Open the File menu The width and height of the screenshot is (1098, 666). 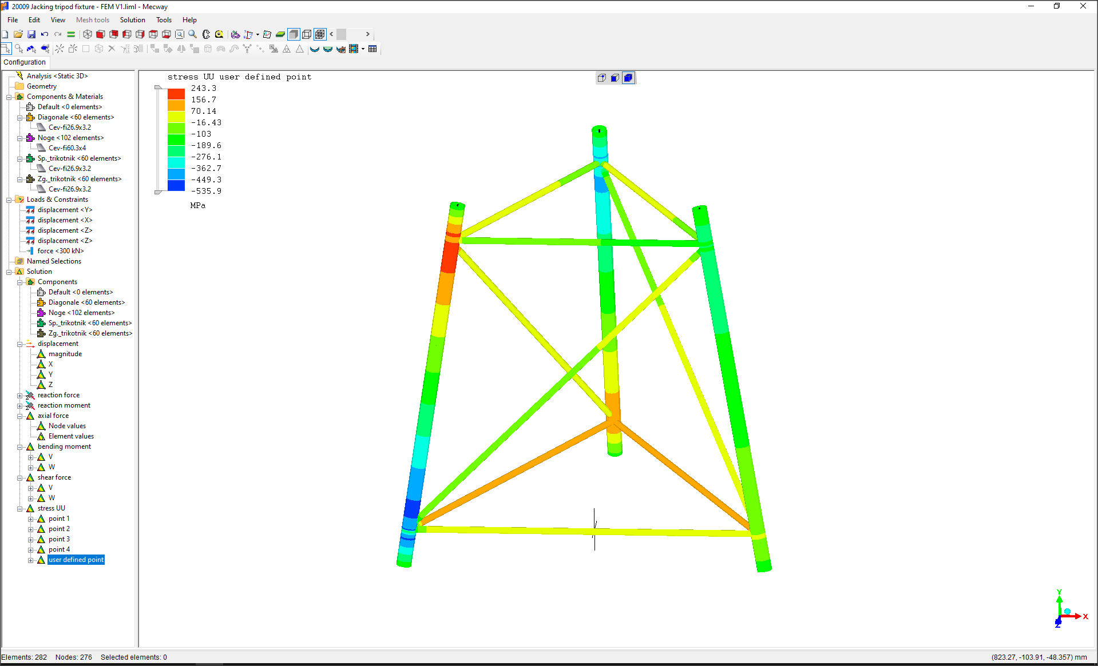point(13,20)
